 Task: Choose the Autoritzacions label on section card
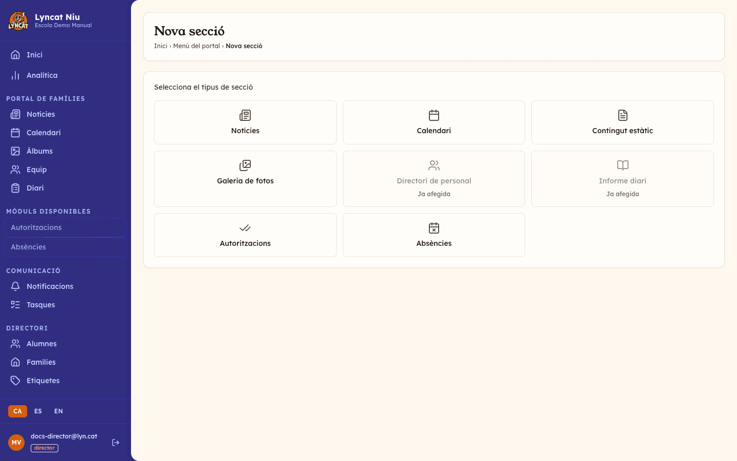point(245,243)
